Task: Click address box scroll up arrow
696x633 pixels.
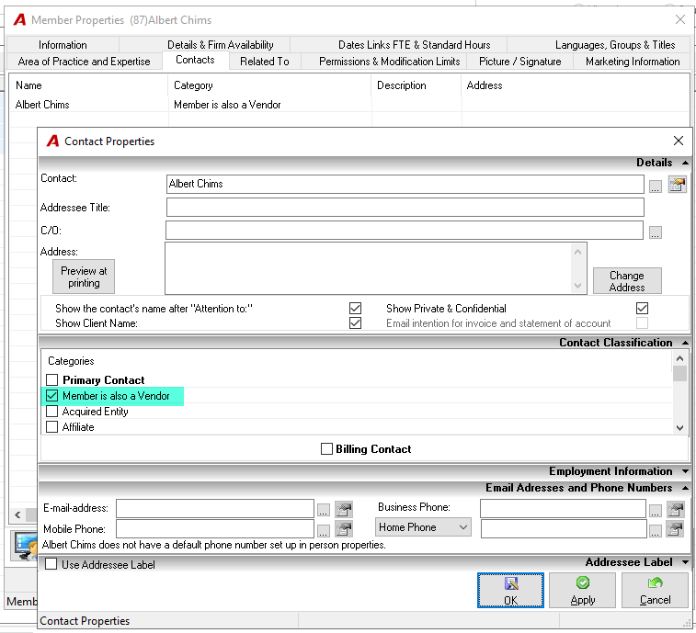Action: point(577,252)
